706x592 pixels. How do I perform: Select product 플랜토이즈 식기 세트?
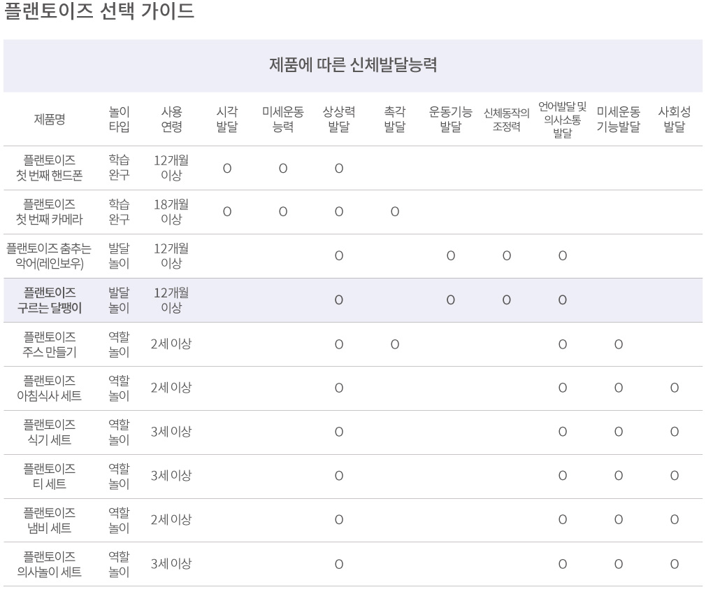pos(50,432)
